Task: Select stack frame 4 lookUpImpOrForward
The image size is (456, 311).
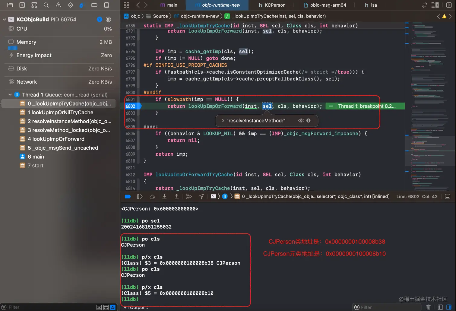Action: [59, 139]
